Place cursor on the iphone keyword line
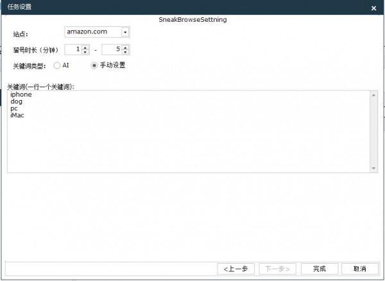Image resolution: width=385 pixels, height=281 pixels. [21, 95]
